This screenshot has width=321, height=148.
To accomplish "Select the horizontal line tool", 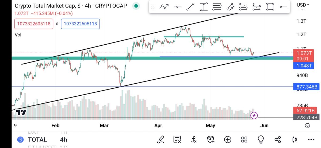I will tap(177, 7).
